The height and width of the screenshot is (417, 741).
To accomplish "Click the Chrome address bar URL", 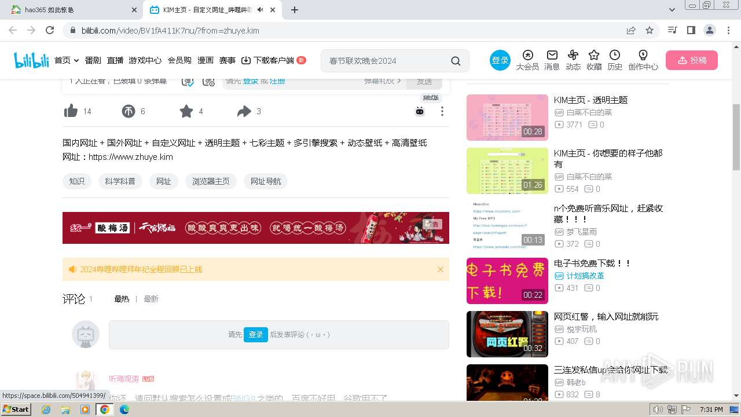I will tap(170, 30).
